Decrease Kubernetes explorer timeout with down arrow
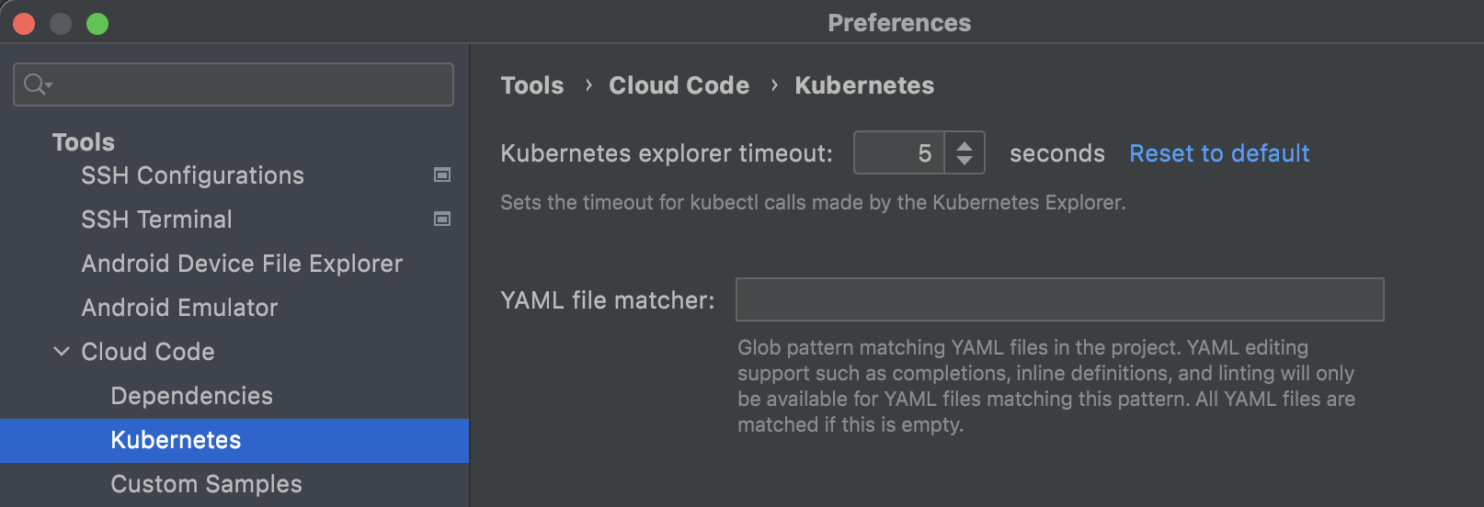 tap(964, 161)
